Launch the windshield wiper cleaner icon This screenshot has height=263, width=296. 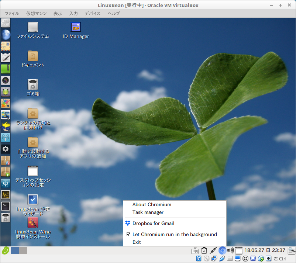pyautogui.click(x=6, y=184)
